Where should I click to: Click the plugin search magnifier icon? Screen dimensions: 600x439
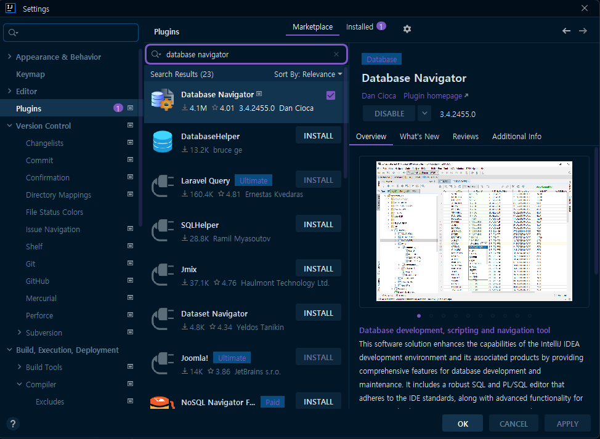(x=156, y=54)
